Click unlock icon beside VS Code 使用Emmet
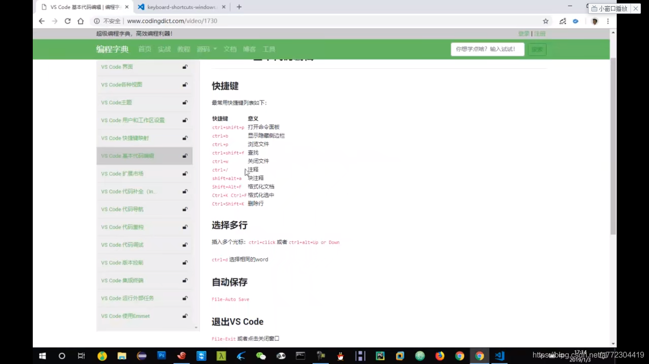Image resolution: width=649 pixels, height=364 pixels. tap(185, 316)
